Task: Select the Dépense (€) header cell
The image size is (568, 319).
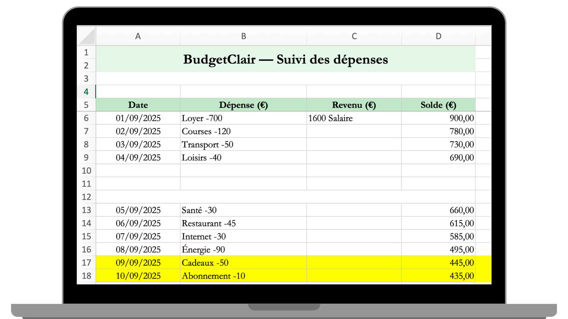Action: tap(243, 105)
